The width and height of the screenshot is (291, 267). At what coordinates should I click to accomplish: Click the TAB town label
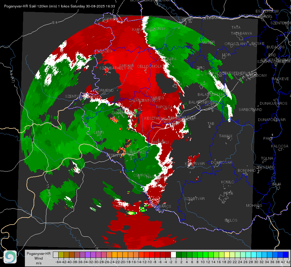211,124
